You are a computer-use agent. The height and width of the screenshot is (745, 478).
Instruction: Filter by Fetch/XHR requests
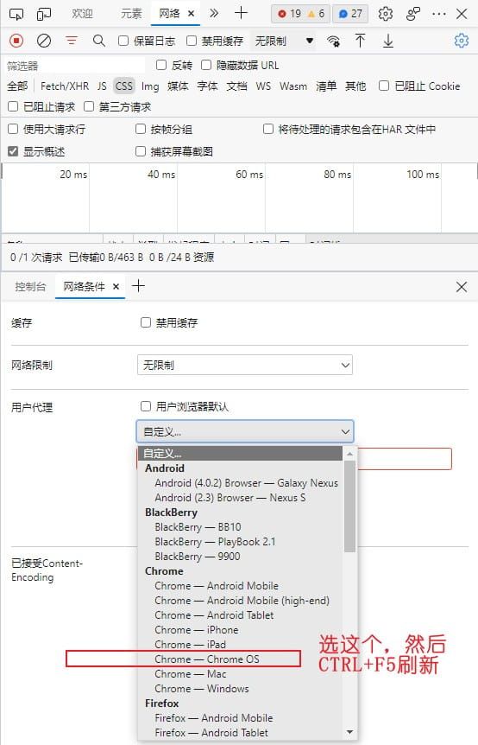click(65, 86)
